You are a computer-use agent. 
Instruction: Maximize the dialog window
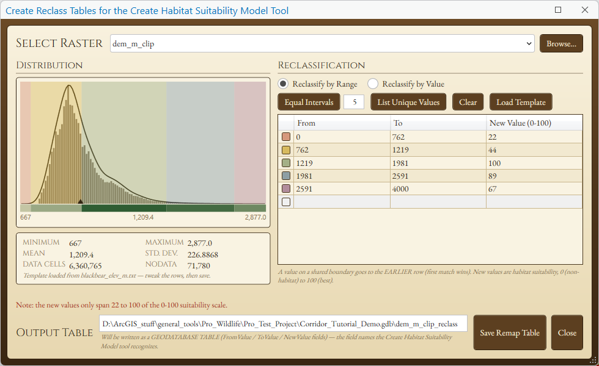(558, 10)
